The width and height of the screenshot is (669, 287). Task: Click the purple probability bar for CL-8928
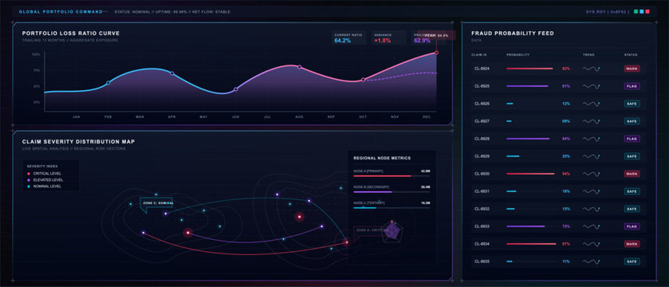[528, 139]
